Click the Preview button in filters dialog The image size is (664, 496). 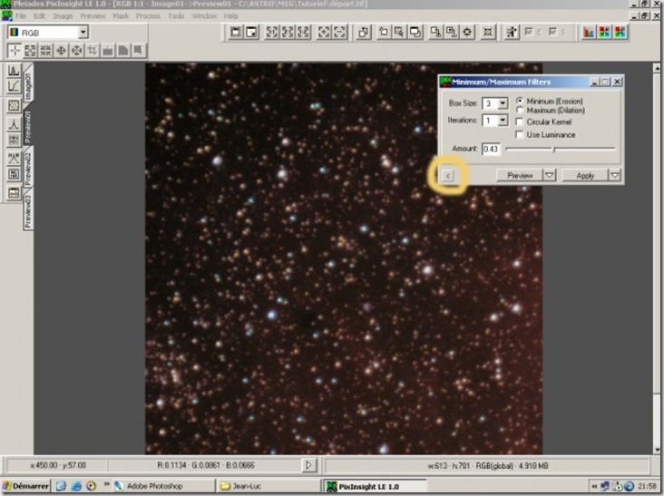tap(520, 175)
